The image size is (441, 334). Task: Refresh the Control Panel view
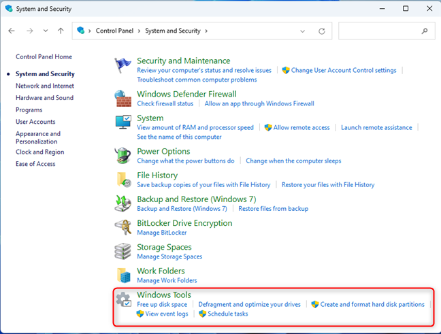click(321, 31)
